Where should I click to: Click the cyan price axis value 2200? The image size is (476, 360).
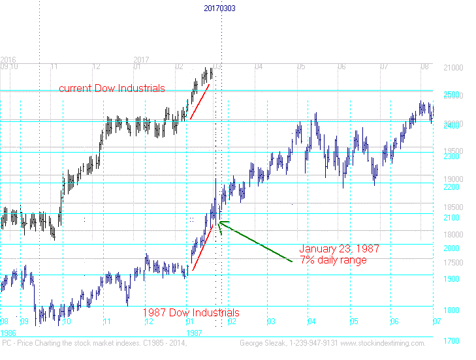click(451, 187)
